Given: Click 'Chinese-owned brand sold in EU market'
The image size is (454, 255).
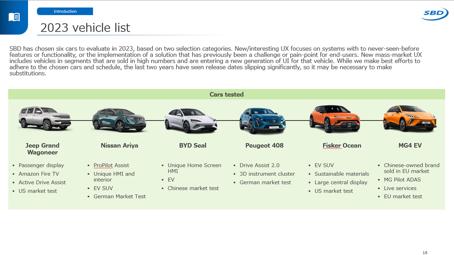Looking at the screenshot, I should 412,168.
